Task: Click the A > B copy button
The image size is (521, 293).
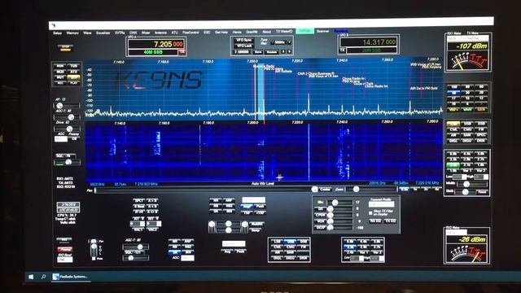Action: click(x=152, y=201)
